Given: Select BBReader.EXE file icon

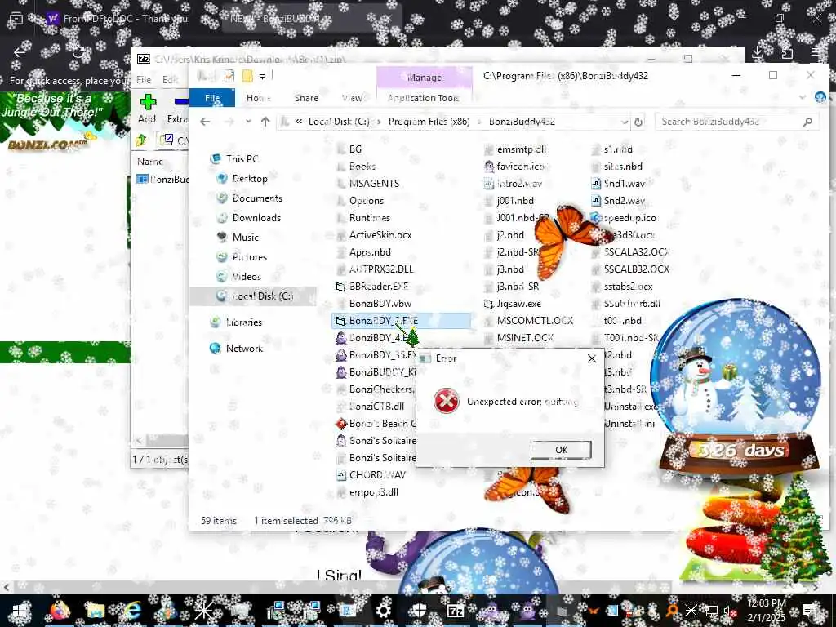Looking at the screenshot, I should click(340, 287).
